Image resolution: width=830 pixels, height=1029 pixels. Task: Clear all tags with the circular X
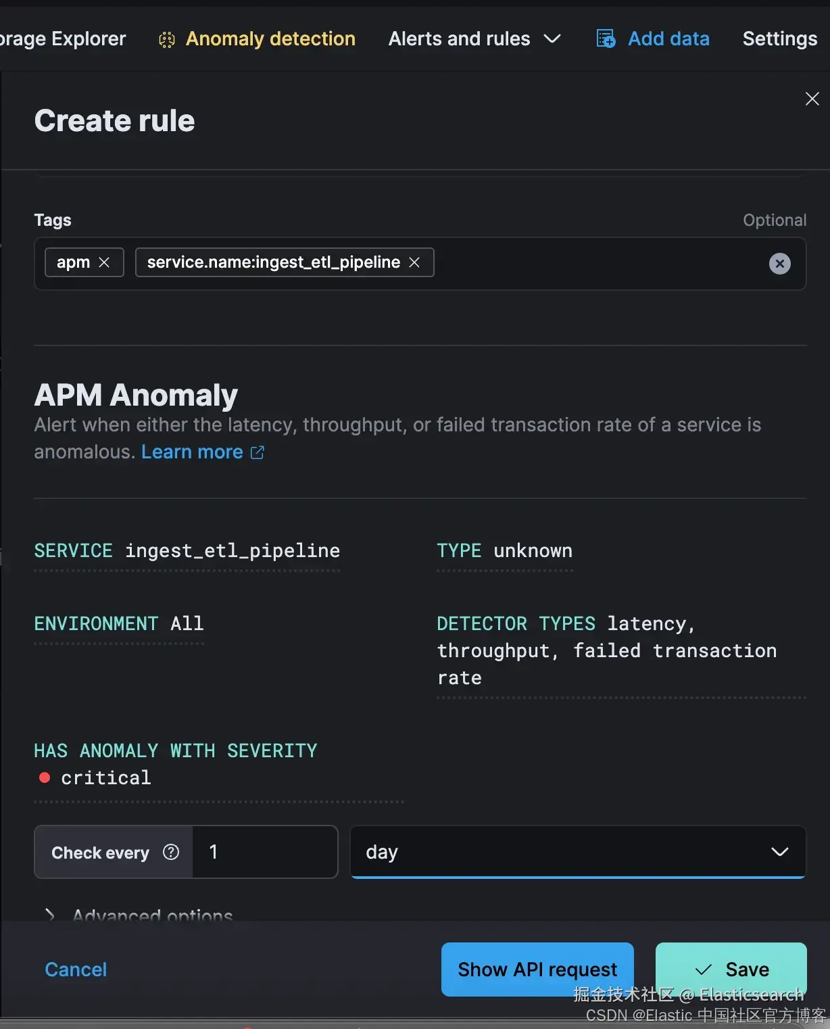point(779,264)
